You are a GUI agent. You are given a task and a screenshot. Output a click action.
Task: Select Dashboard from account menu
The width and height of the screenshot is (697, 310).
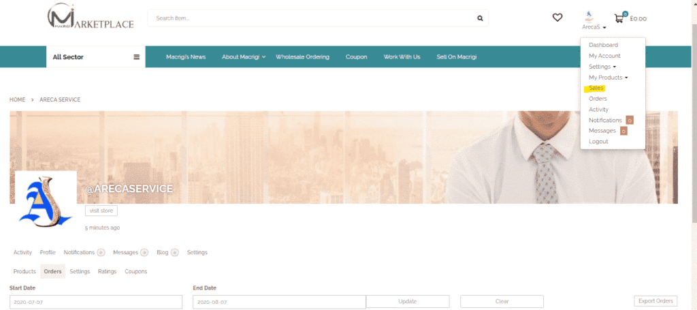pos(603,45)
